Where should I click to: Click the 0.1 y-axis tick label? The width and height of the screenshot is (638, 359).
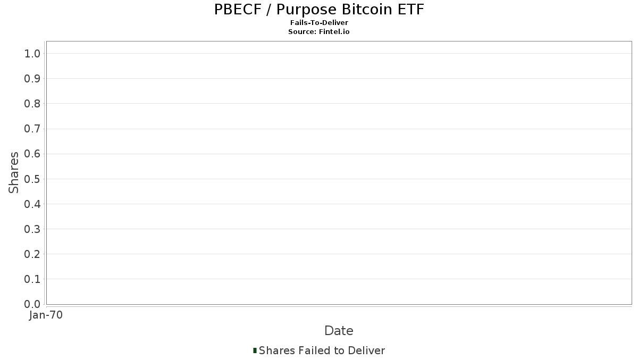(x=32, y=279)
